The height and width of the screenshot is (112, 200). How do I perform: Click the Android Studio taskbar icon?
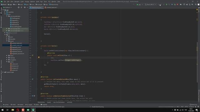33,110
